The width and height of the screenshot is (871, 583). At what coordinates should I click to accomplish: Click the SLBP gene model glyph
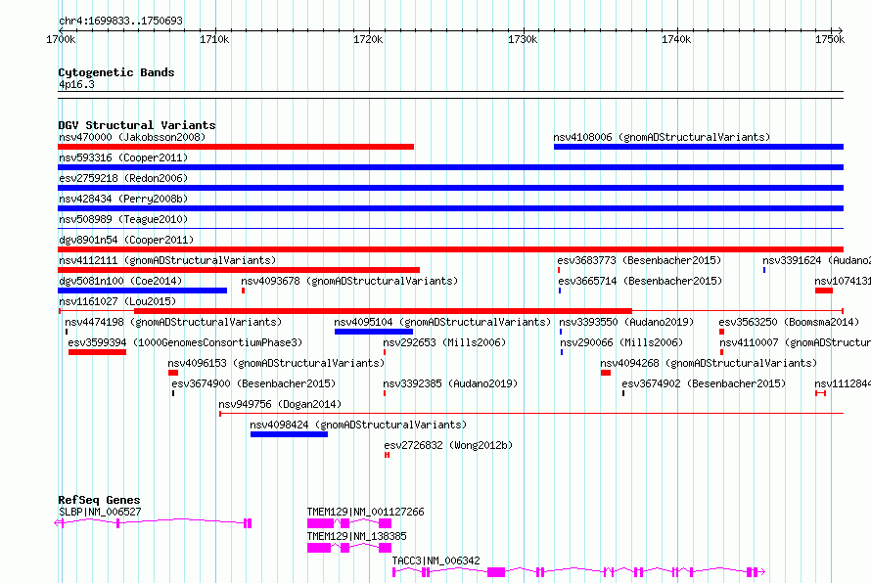point(153,522)
